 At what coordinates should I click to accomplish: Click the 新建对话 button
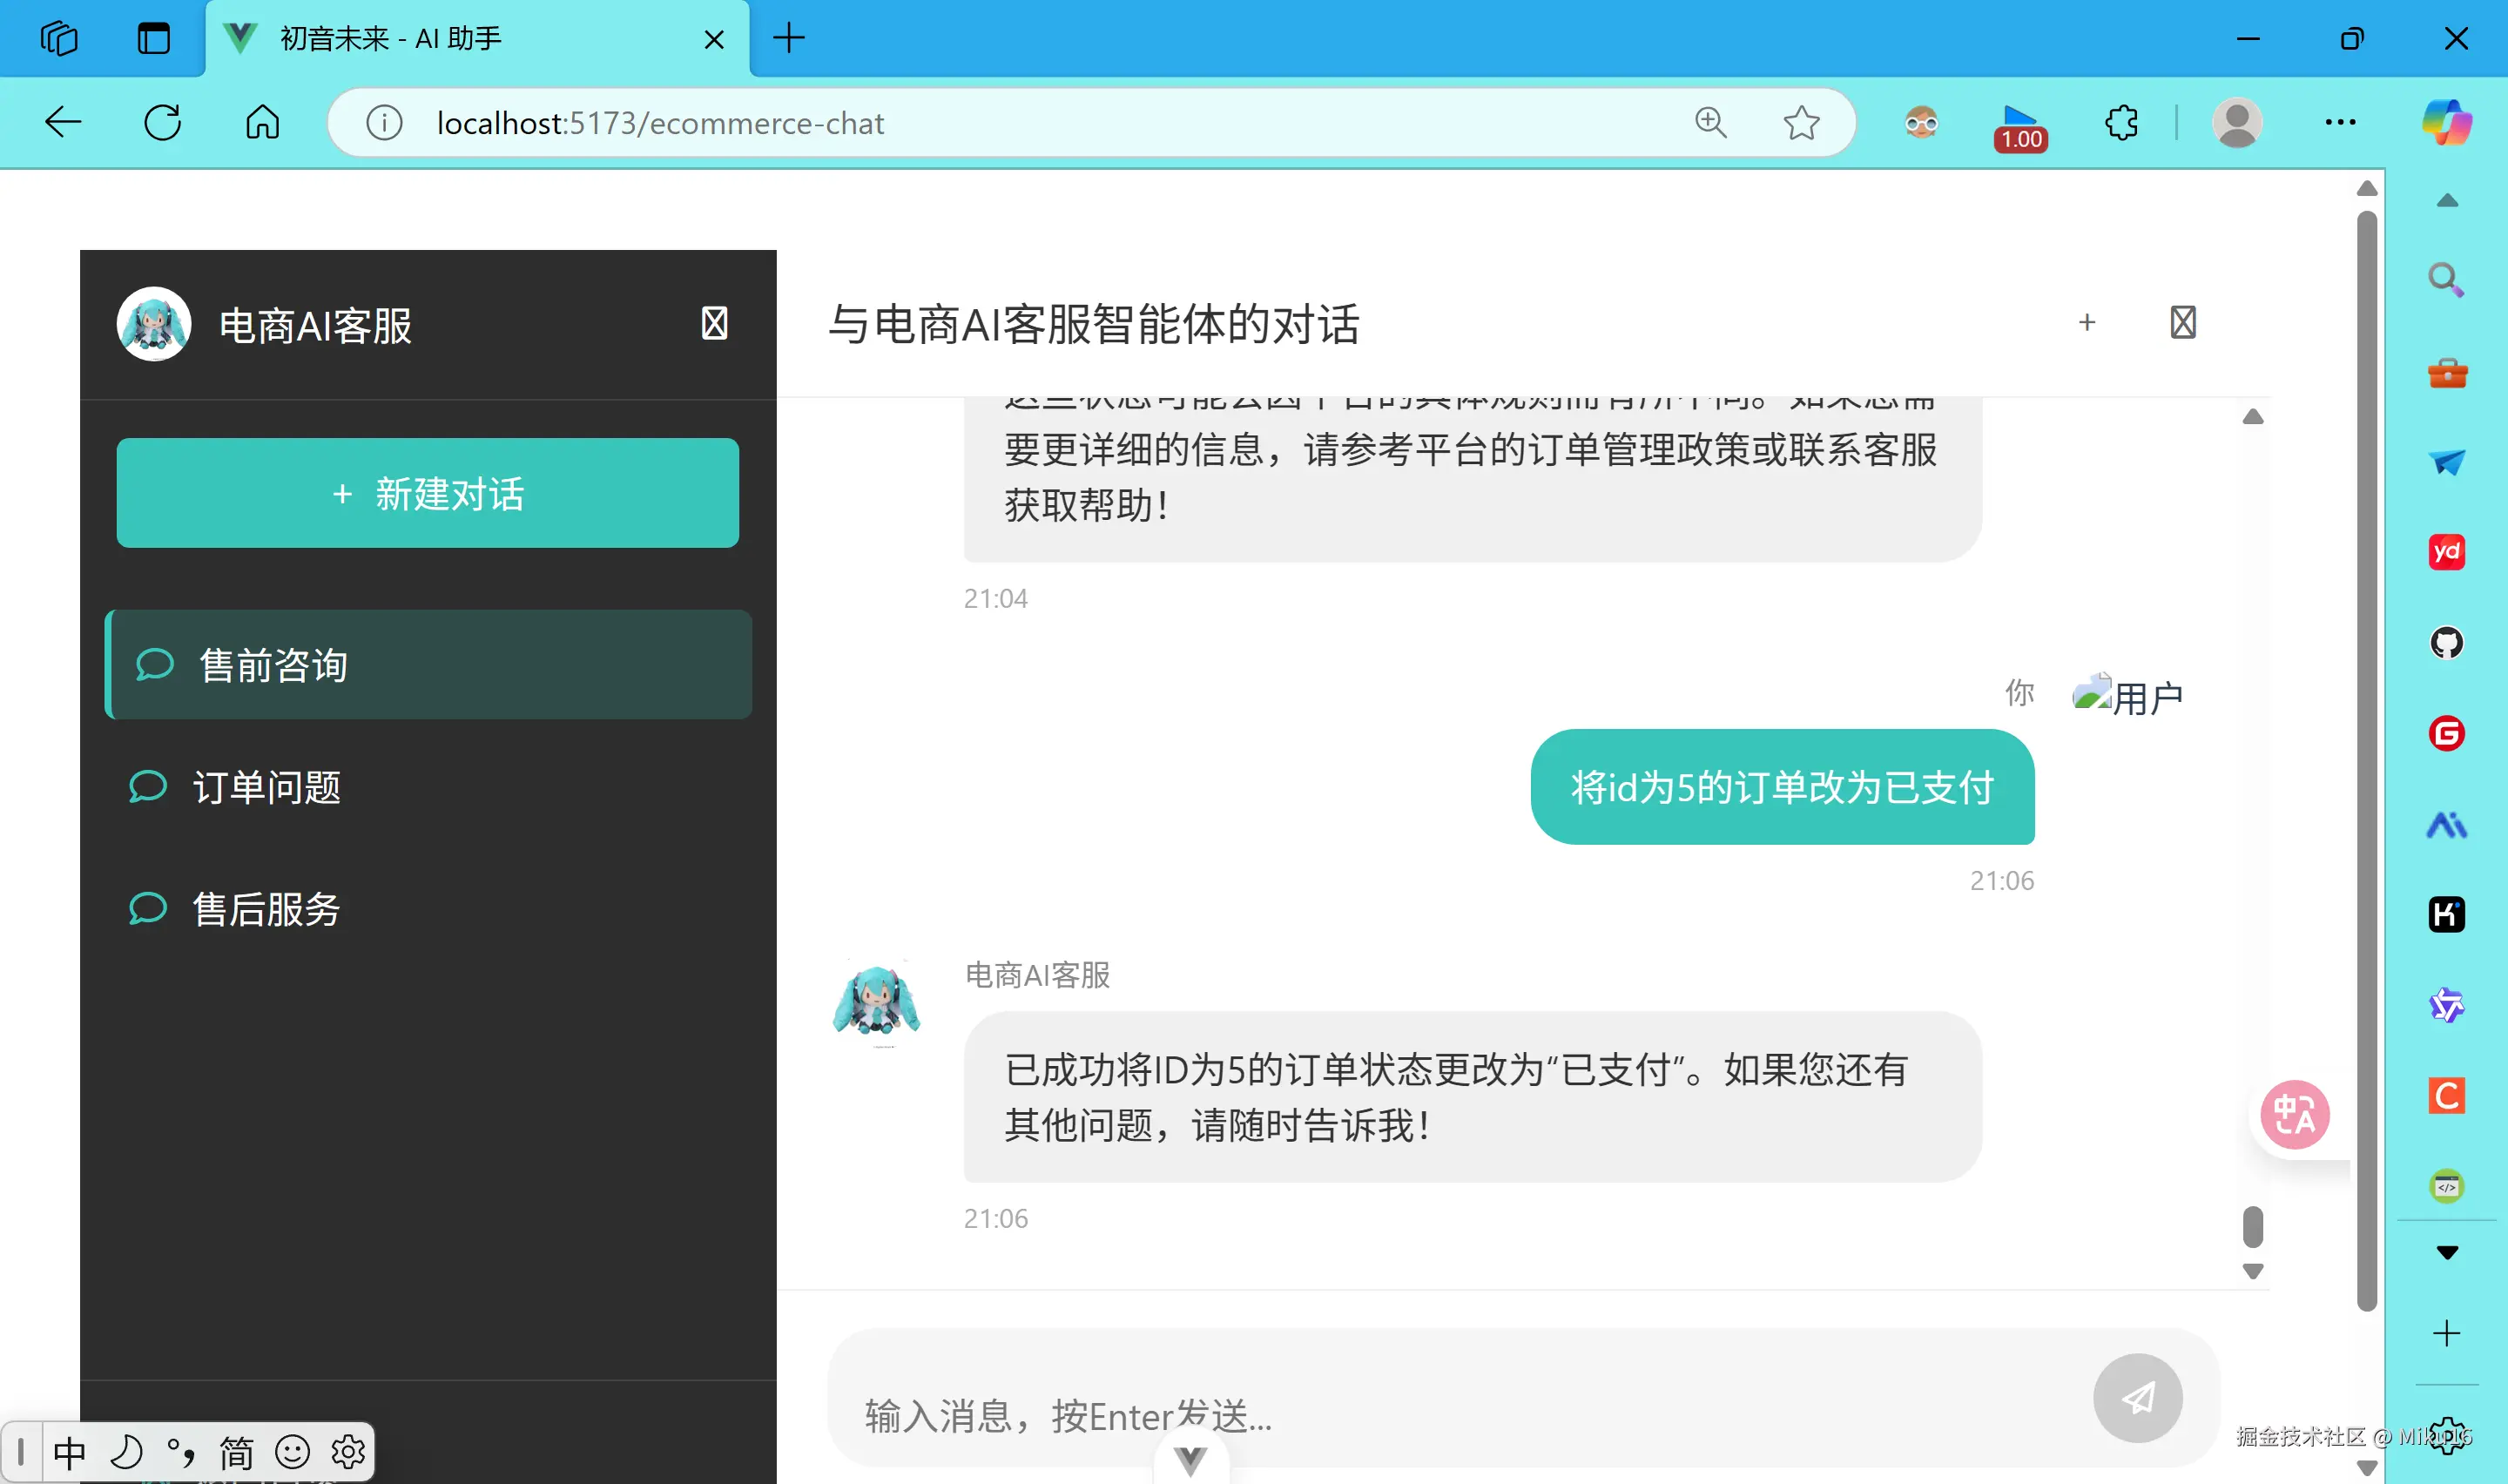point(427,493)
